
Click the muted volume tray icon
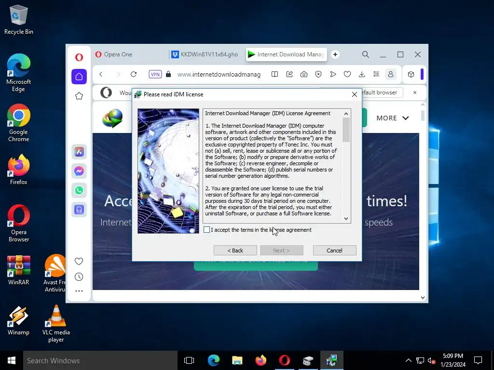[x=432, y=360]
